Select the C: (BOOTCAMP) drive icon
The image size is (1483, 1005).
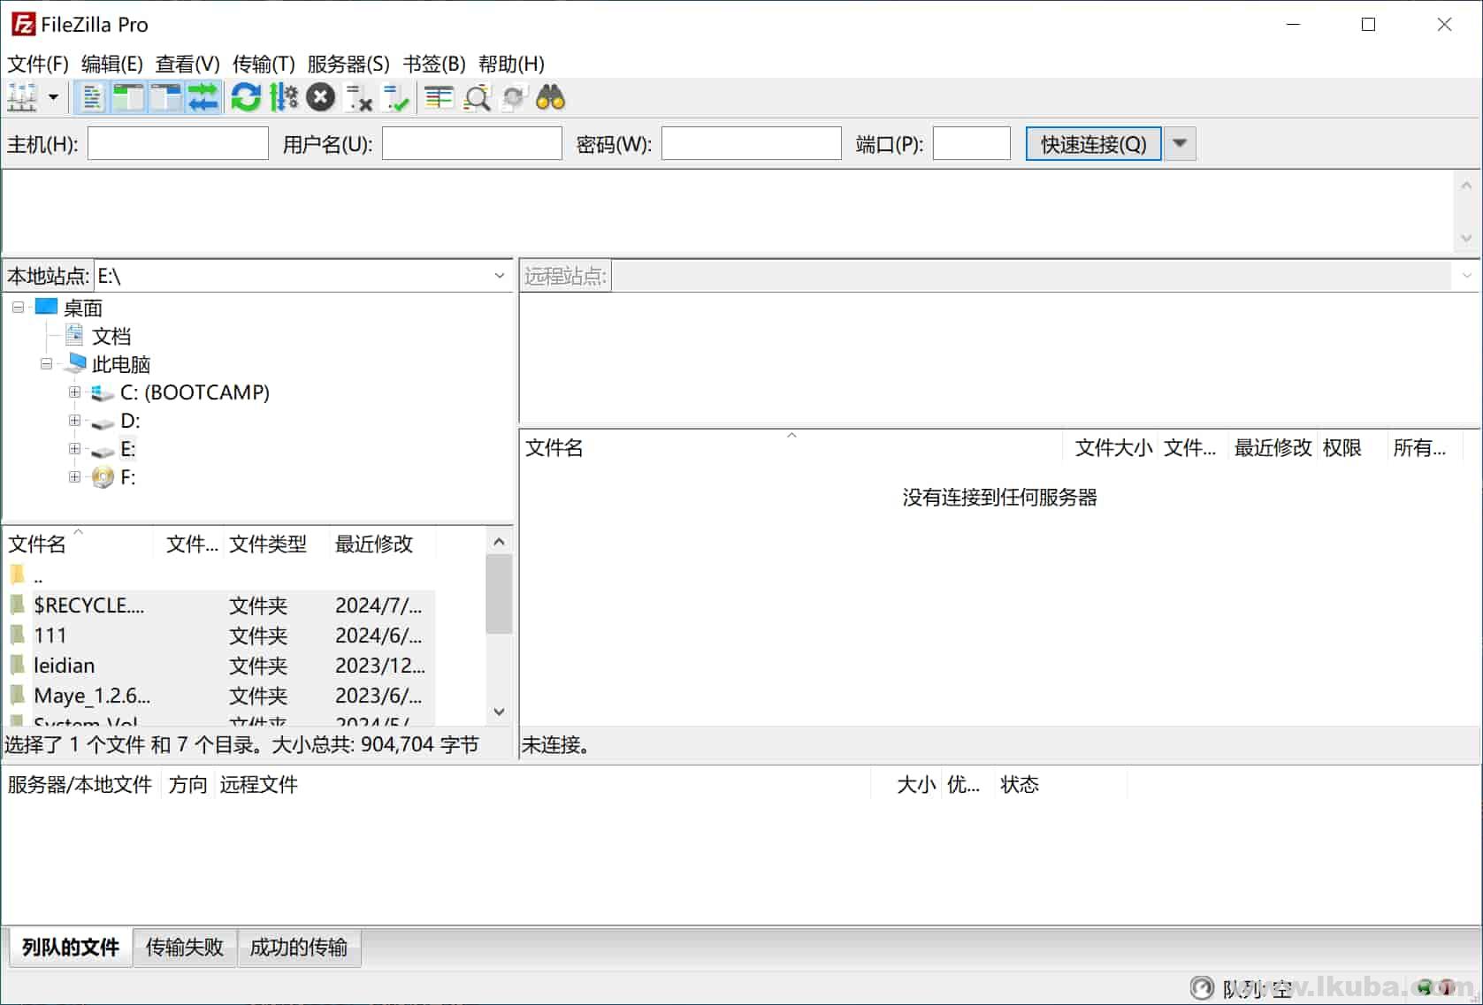(x=103, y=392)
